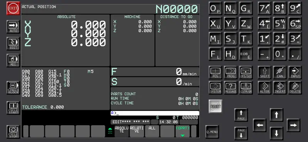Tap the number 8/B key
Screen dimensions: 308x142
[280, 8]
